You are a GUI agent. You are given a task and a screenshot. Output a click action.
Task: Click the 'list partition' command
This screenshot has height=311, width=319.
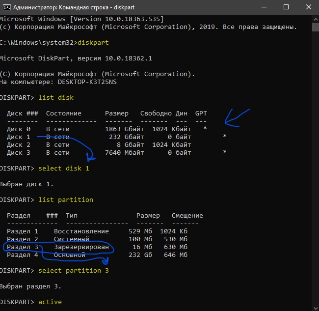click(x=66, y=200)
